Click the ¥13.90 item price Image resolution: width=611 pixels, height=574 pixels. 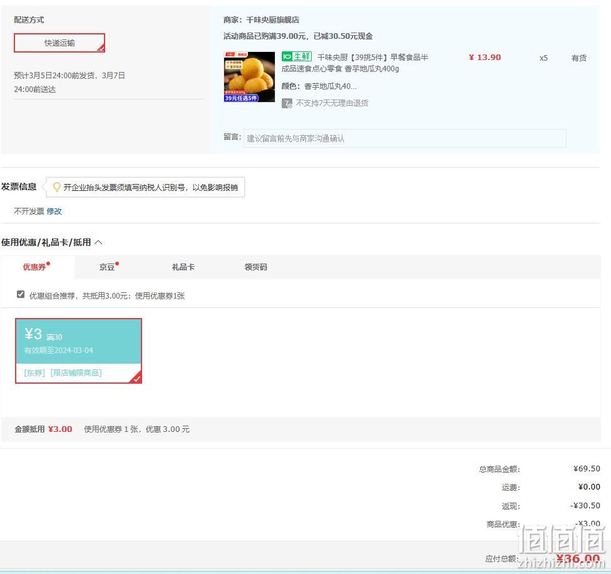click(x=485, y=58)
